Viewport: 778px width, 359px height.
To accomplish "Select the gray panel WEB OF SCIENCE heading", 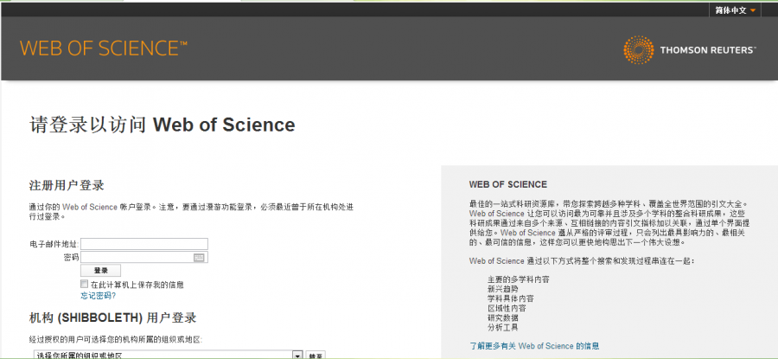I will 508,185.
